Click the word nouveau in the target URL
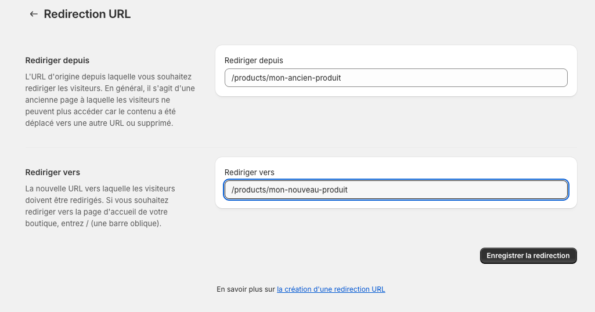The height and width of the screenshot is (312, 595). point(304,190)
